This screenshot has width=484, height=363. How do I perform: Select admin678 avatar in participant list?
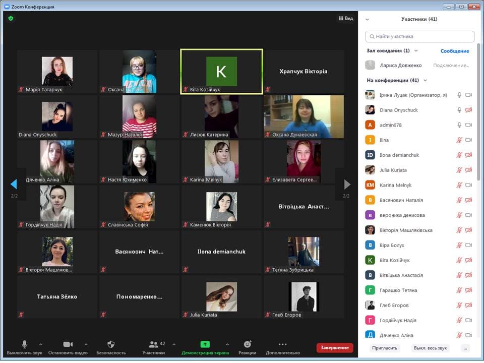click(370, 125)
